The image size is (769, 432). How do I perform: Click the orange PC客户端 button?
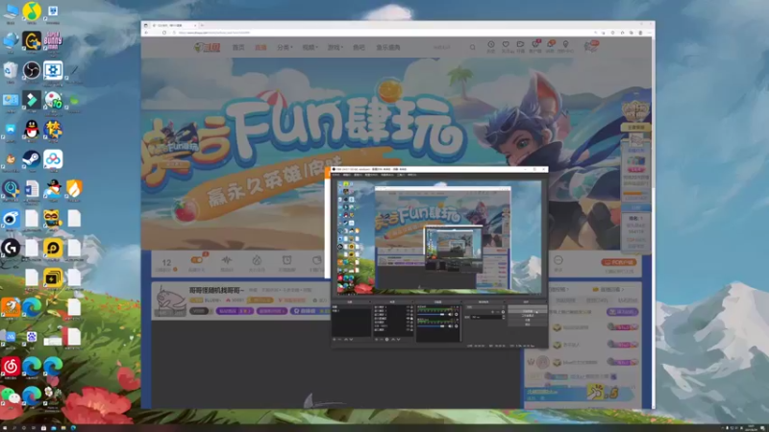pyautogui.click(x=618, y=262)
